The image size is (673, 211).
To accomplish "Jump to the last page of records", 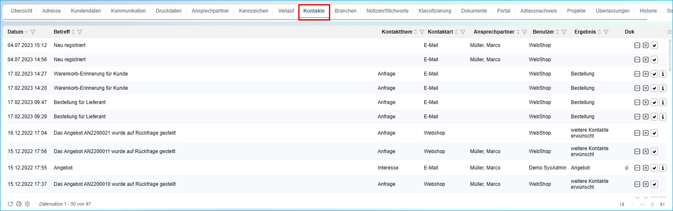I will click(662, 204).
